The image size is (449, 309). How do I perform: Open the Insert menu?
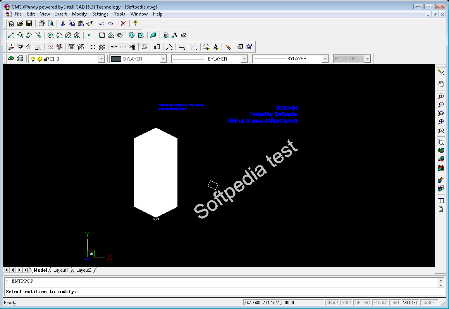click(61, 14)
